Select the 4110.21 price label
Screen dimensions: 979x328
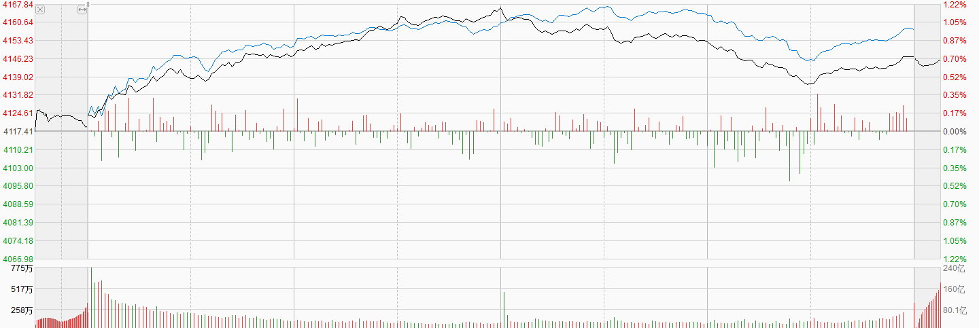[17, 149]
